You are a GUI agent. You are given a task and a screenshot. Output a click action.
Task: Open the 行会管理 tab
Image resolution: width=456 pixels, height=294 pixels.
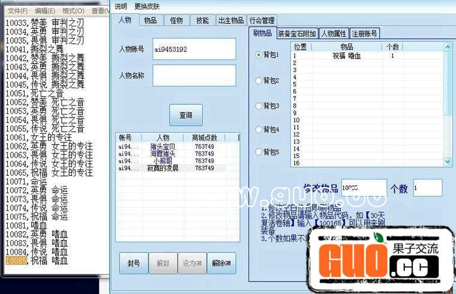262,20
